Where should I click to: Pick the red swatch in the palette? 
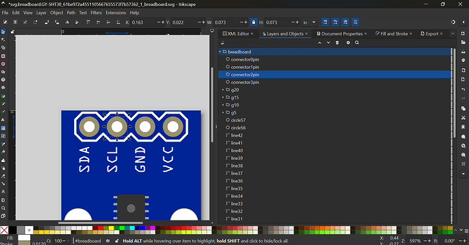[x=100, y=228]
